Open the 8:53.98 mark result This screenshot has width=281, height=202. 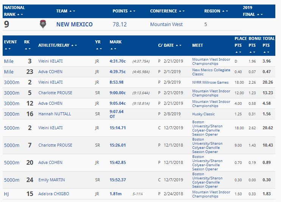click(117, 82)
